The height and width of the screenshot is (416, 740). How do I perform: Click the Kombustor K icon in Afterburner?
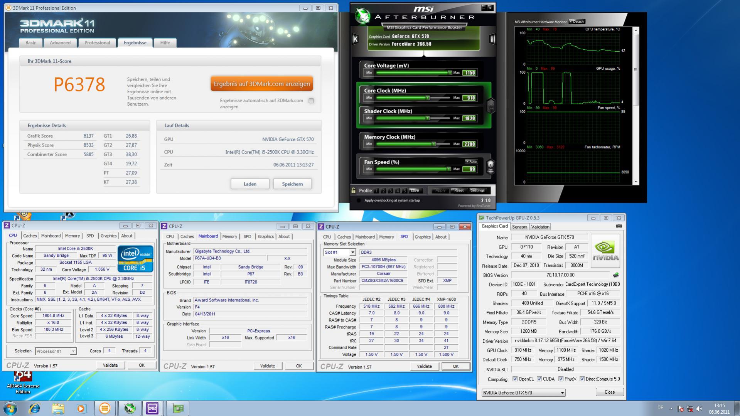[x=355, y=39]
